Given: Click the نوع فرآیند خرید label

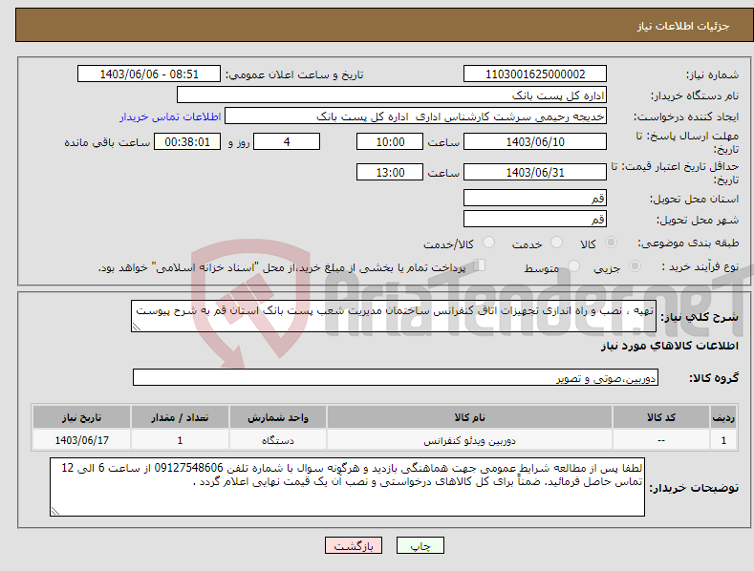Looking at the screenshot, I should (x=700, y=266).
